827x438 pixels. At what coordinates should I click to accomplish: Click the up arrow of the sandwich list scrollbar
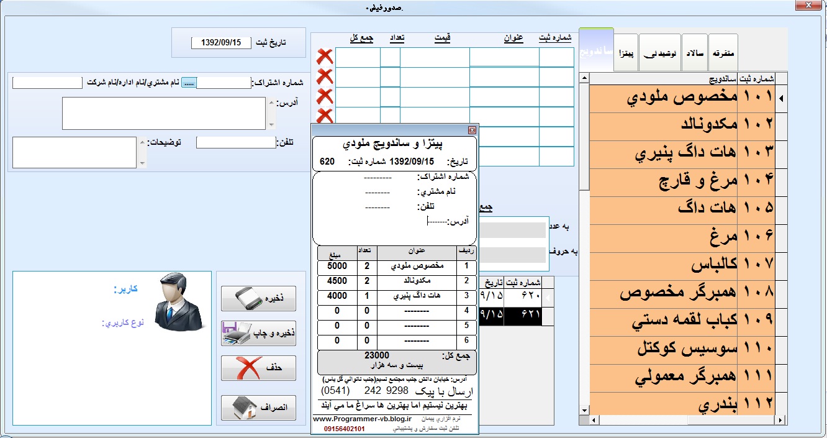point(584,78)
